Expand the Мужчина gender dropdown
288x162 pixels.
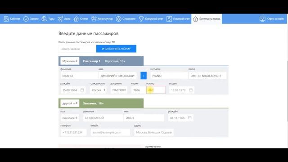[x=70, y=61]
